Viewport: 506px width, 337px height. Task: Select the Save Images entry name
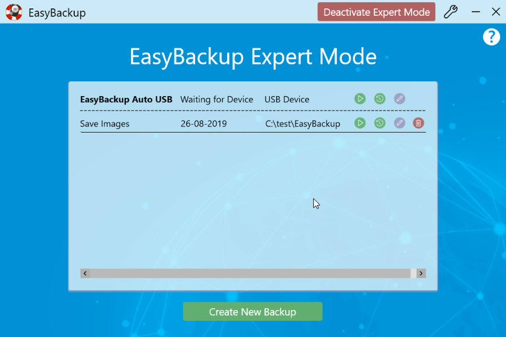coord(105,124)
